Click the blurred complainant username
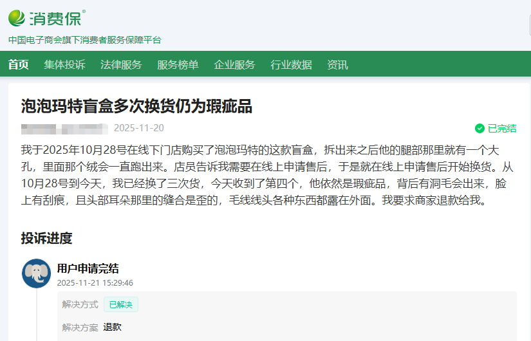The width and height of the screenshot is (531, 341). pyautogui.click(x=63, y=128)
